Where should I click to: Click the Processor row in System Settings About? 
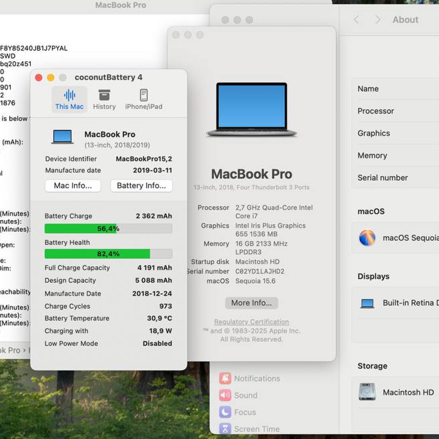click(395, 111)
